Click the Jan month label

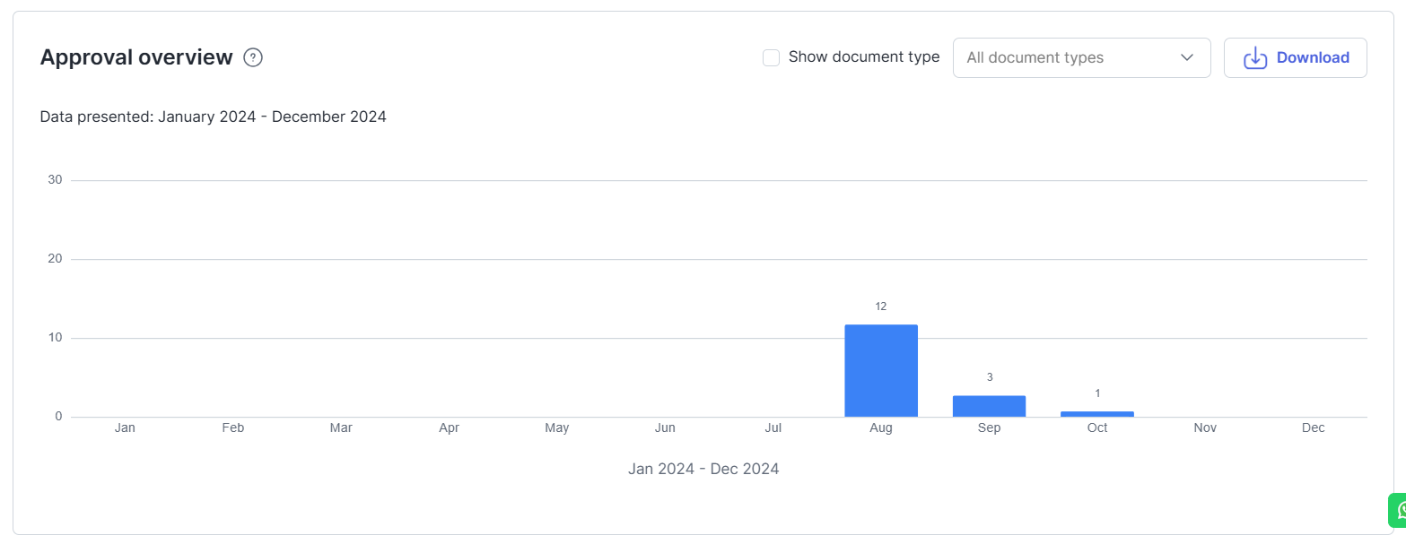125,428
